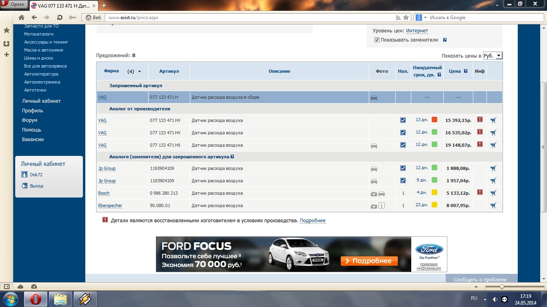547x307 pixels.
Task: Toggle availability checkbox in 16 535,02р. row
Action: [x=403, y=132]
